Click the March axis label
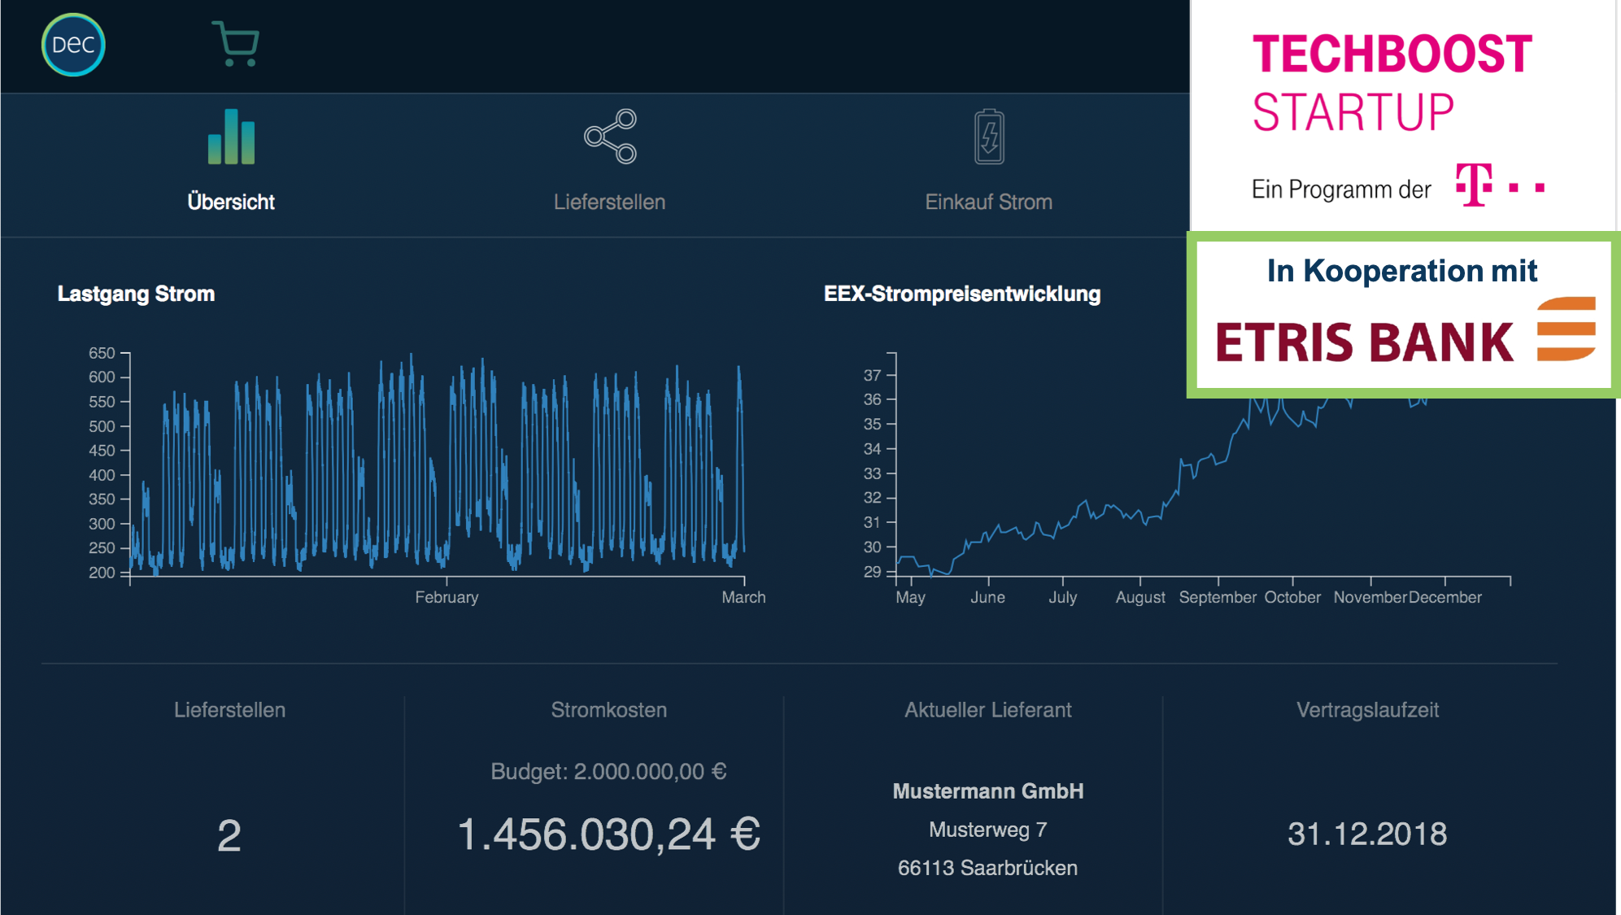1621x915 pixels. 743,597
